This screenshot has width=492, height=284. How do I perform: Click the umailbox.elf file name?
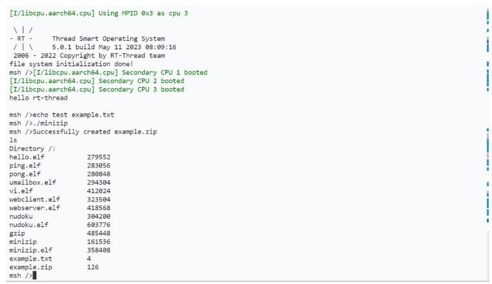coord(32,182)
